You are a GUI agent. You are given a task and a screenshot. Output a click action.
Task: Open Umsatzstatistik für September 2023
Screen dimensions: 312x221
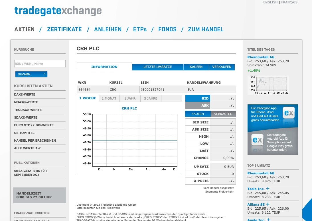click(31, 173)
